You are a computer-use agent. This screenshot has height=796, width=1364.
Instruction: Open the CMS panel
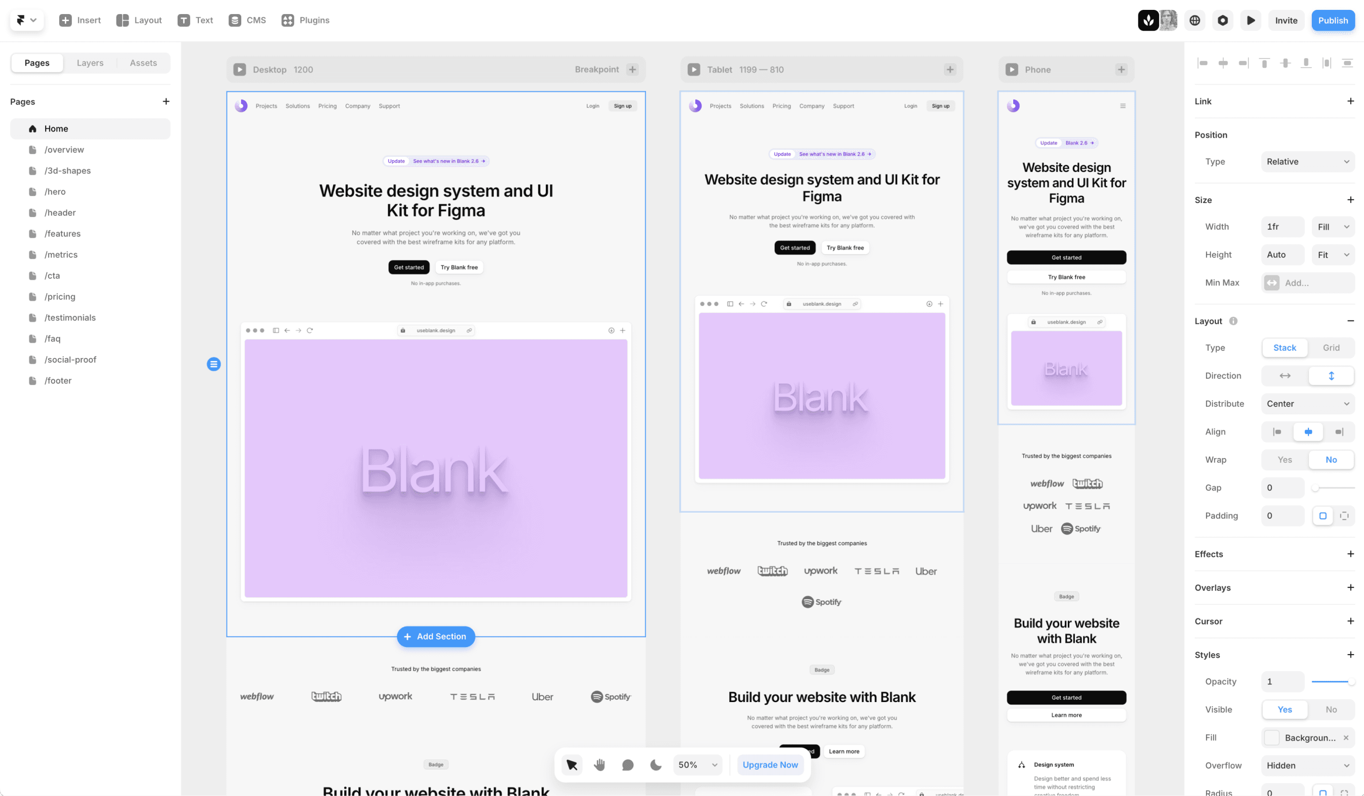click(x=235, y=20)
